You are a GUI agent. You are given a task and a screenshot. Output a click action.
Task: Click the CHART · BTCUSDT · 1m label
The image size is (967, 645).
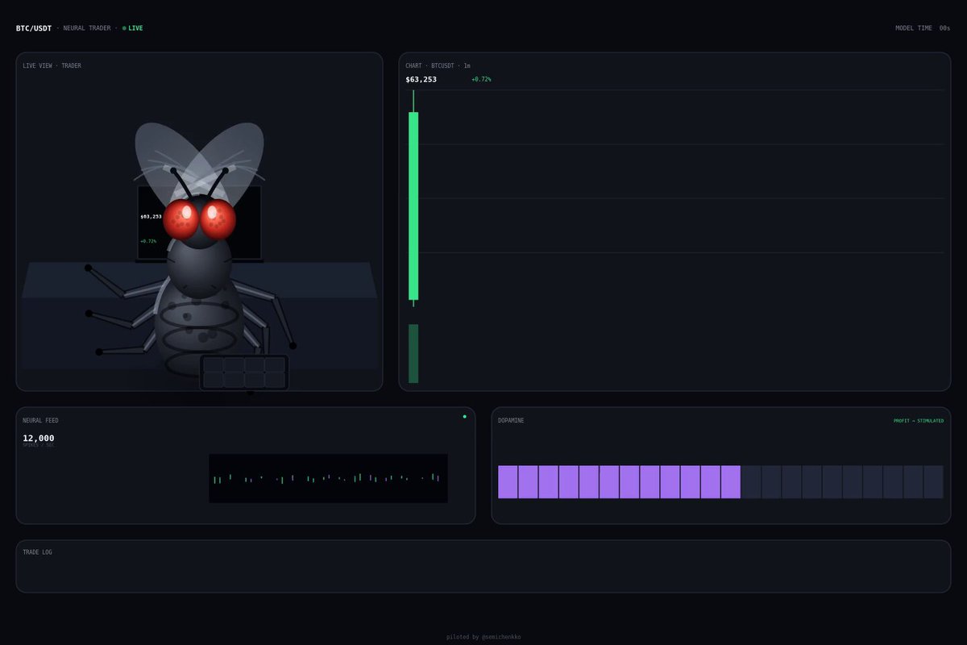pyautogui.click(x=438, y=66)
